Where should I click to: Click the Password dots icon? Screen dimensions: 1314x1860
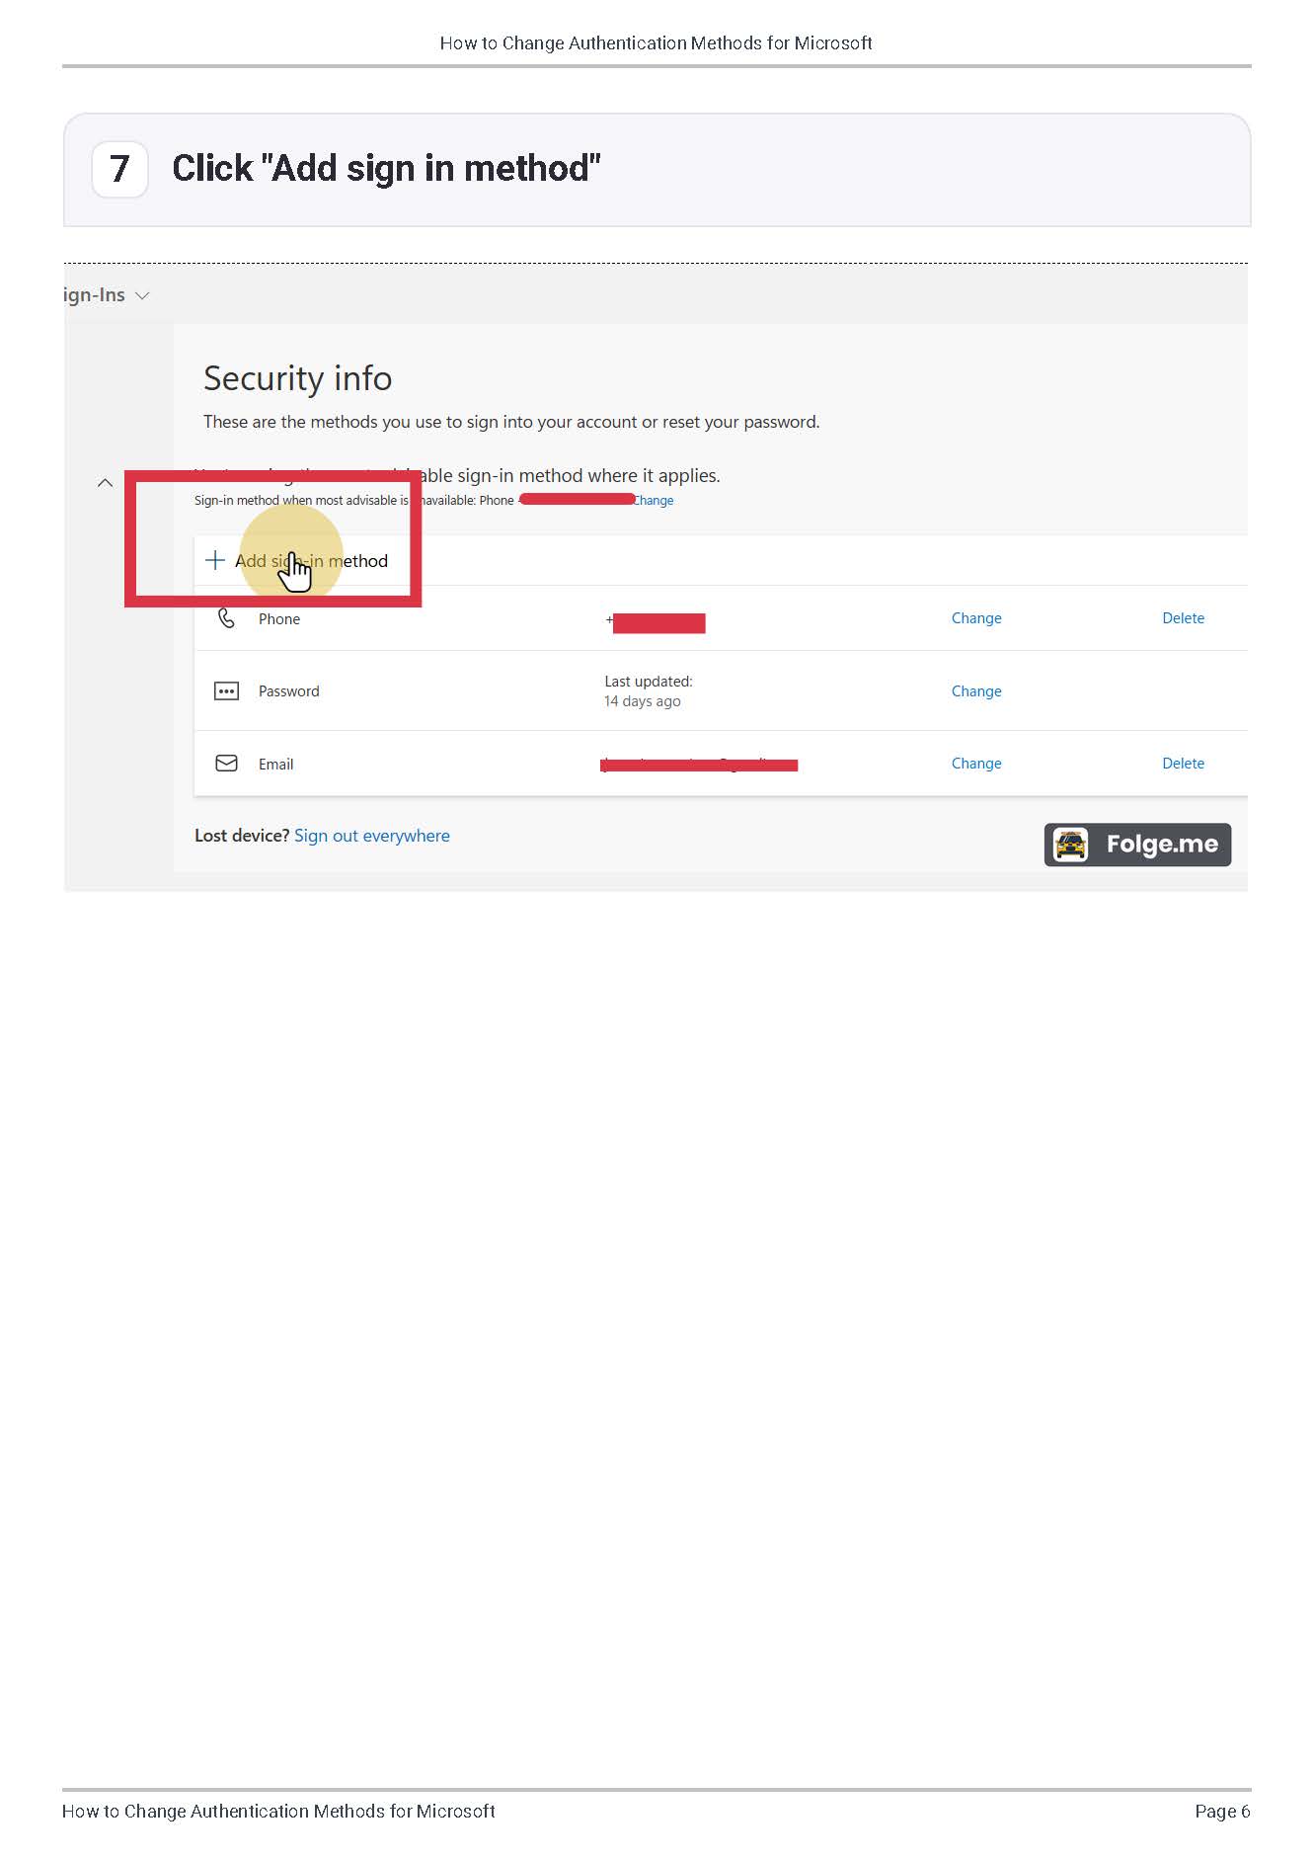[x=226, y=691]
